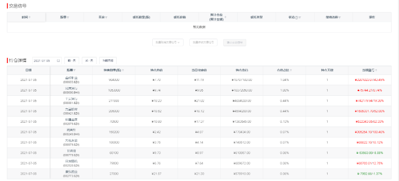Jump to today with 当前日期 button

108,61
